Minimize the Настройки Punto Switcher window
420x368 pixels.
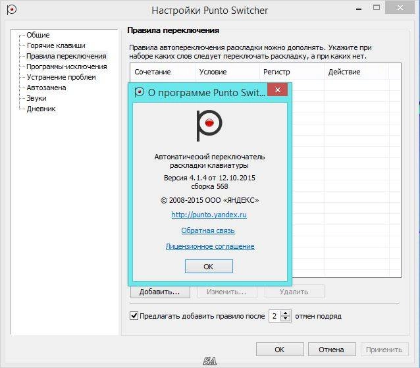[359, 9]
